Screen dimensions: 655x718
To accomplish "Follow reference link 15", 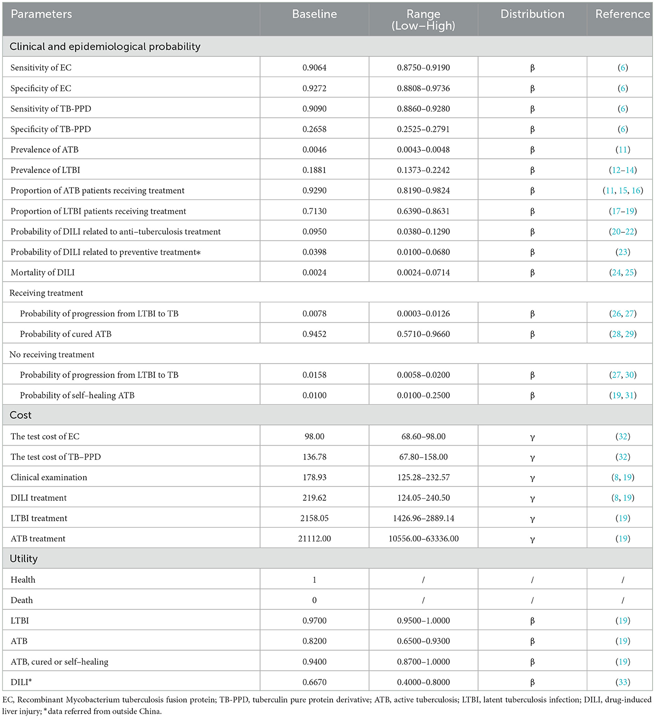I will (x=623, y=190).
